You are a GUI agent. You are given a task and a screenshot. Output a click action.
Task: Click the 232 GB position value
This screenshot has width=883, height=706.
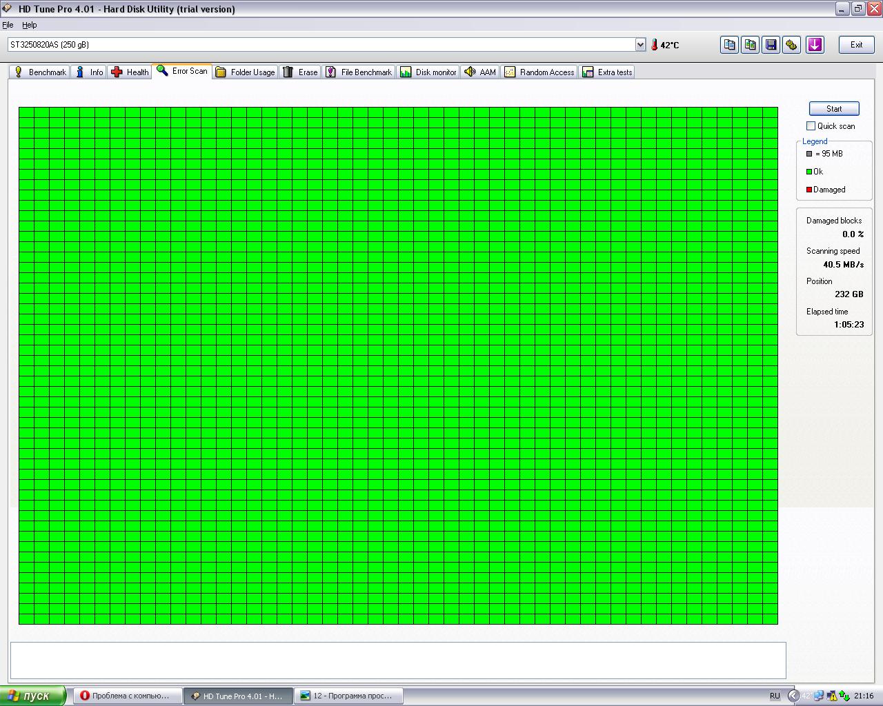pos(849,294)
